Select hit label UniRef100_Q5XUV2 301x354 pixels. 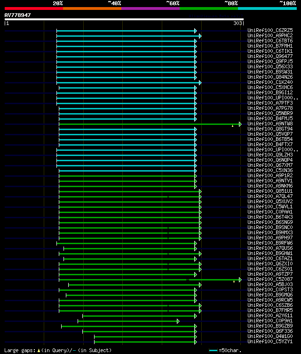click(x=270, y=202)
